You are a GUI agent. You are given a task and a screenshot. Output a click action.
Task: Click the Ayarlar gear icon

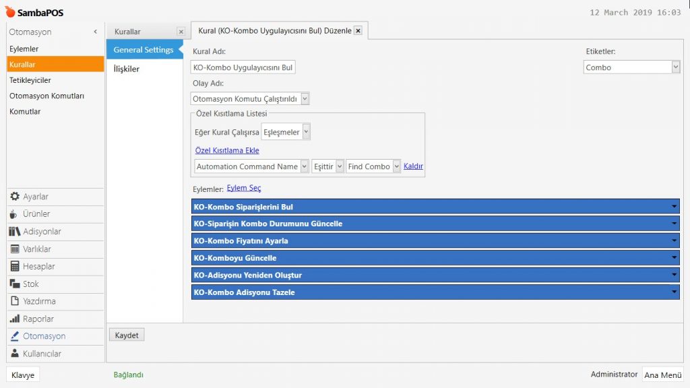click(15, 197)
